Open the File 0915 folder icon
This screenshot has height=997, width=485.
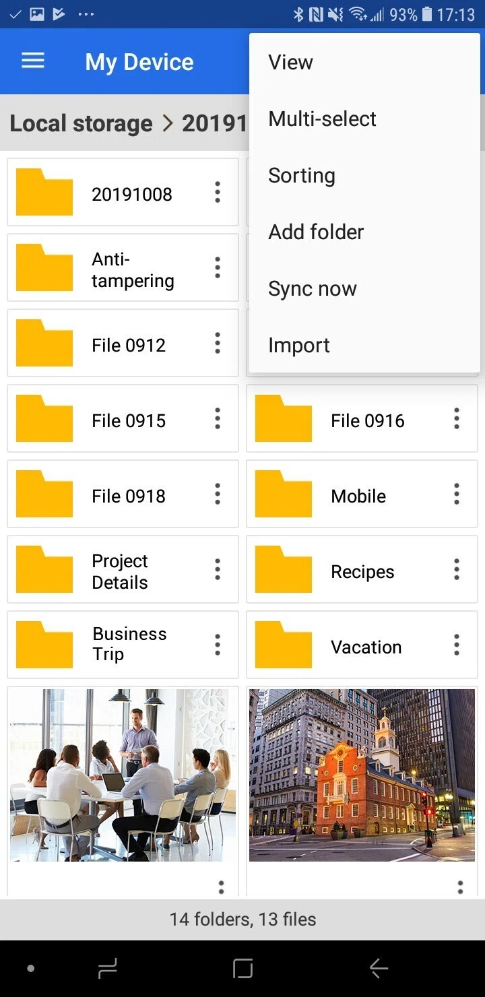(x=44, y=418)
